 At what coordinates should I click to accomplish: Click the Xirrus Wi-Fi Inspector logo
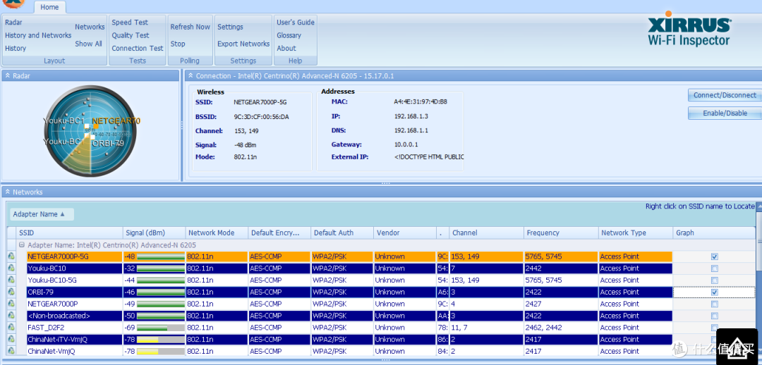[689, 30]
